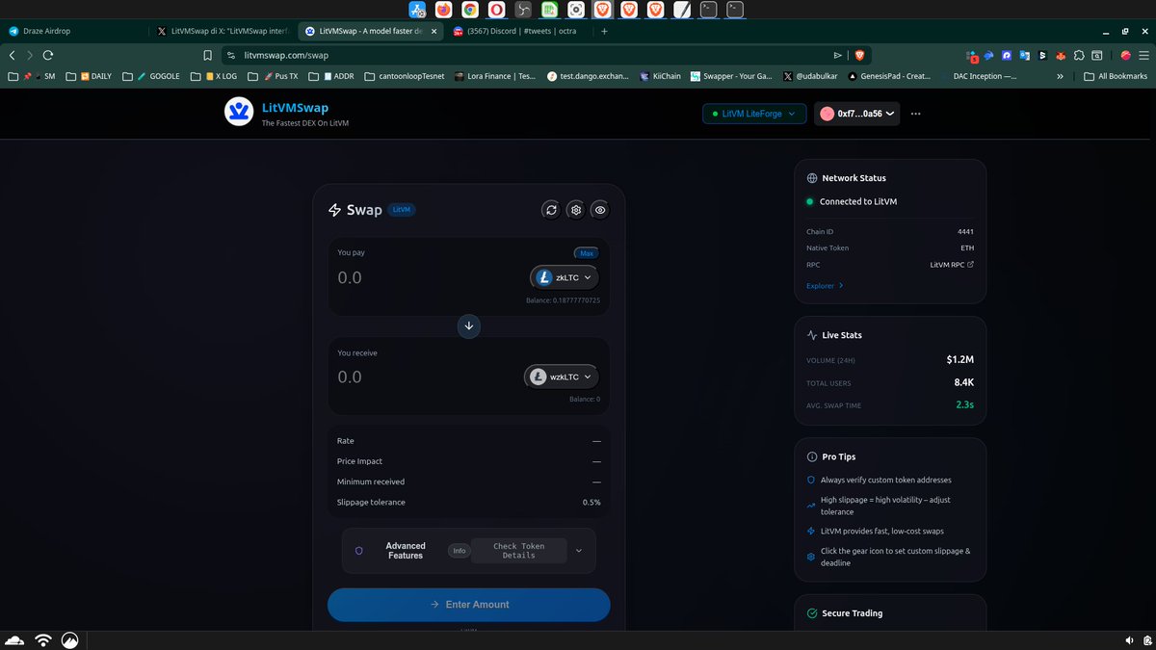Open swap settings gear icon
Screen dimensions: 1156x650
click(575, 209)
